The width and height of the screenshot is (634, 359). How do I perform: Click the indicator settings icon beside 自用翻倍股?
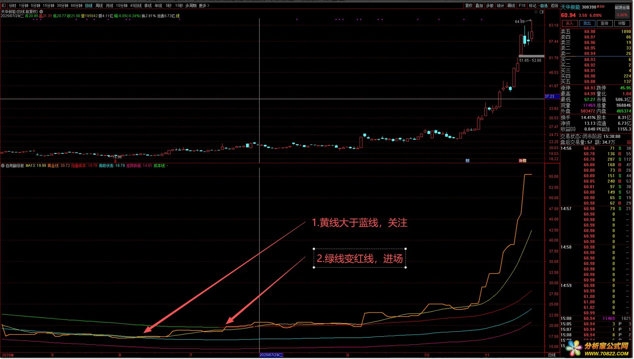tap(3, 166)
